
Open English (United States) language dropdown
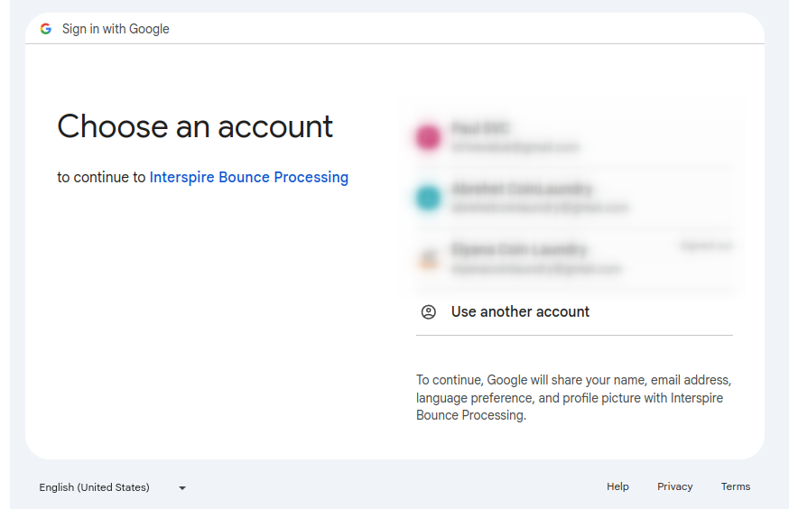point(113,487)
